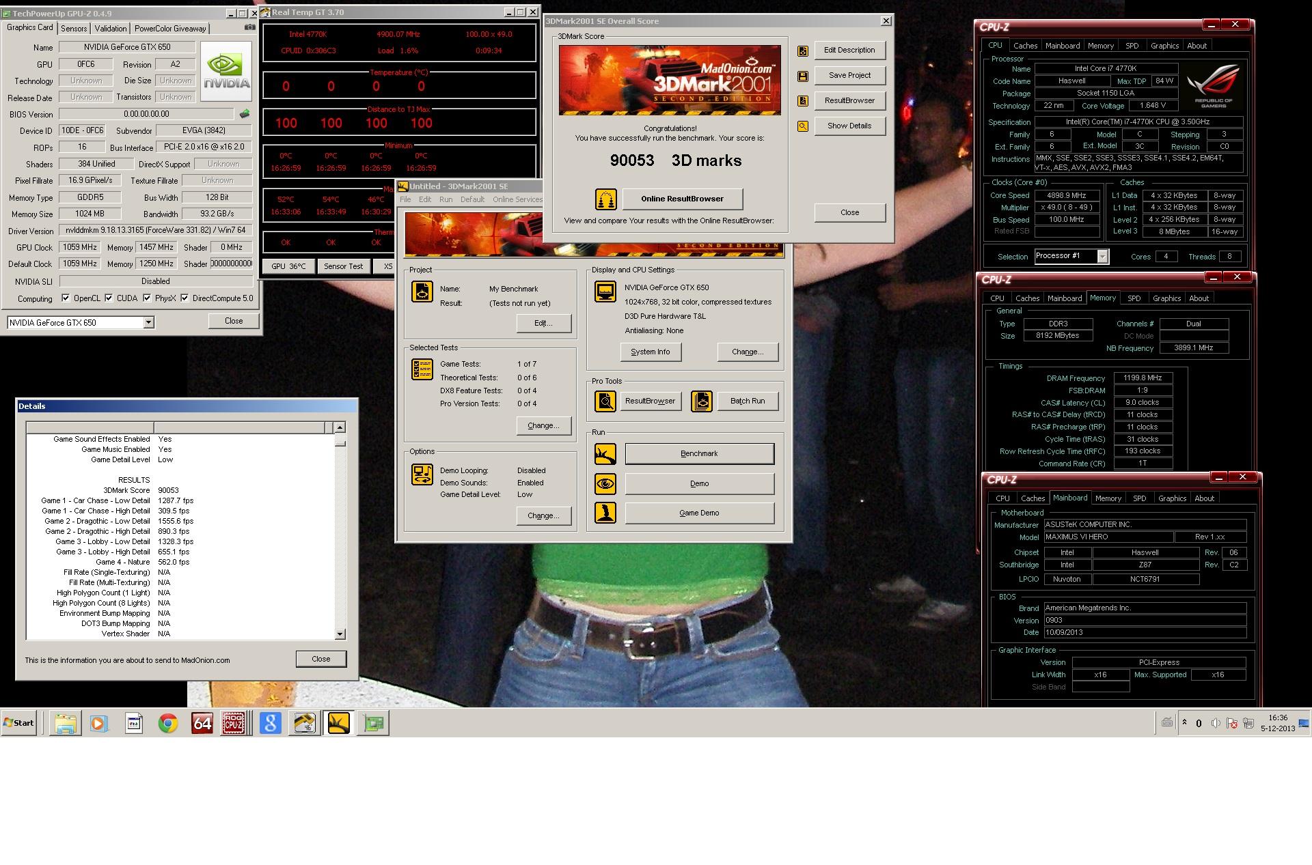Click the Save Project floppy icon
Viewport: 1312px width, 865px height.
(803, 76)
